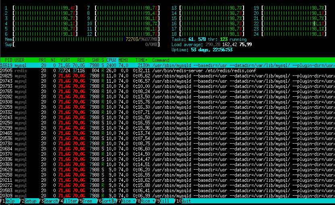Viewport: 335px width, 205px height.
Task: Select mysqld thread row PID 20282
Action: point(167,97)
